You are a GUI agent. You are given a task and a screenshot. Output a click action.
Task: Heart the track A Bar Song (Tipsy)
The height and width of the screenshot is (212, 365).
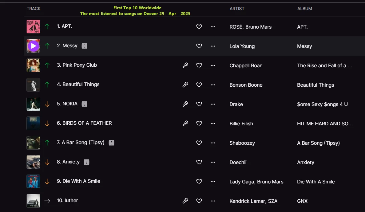pos(199,143)
